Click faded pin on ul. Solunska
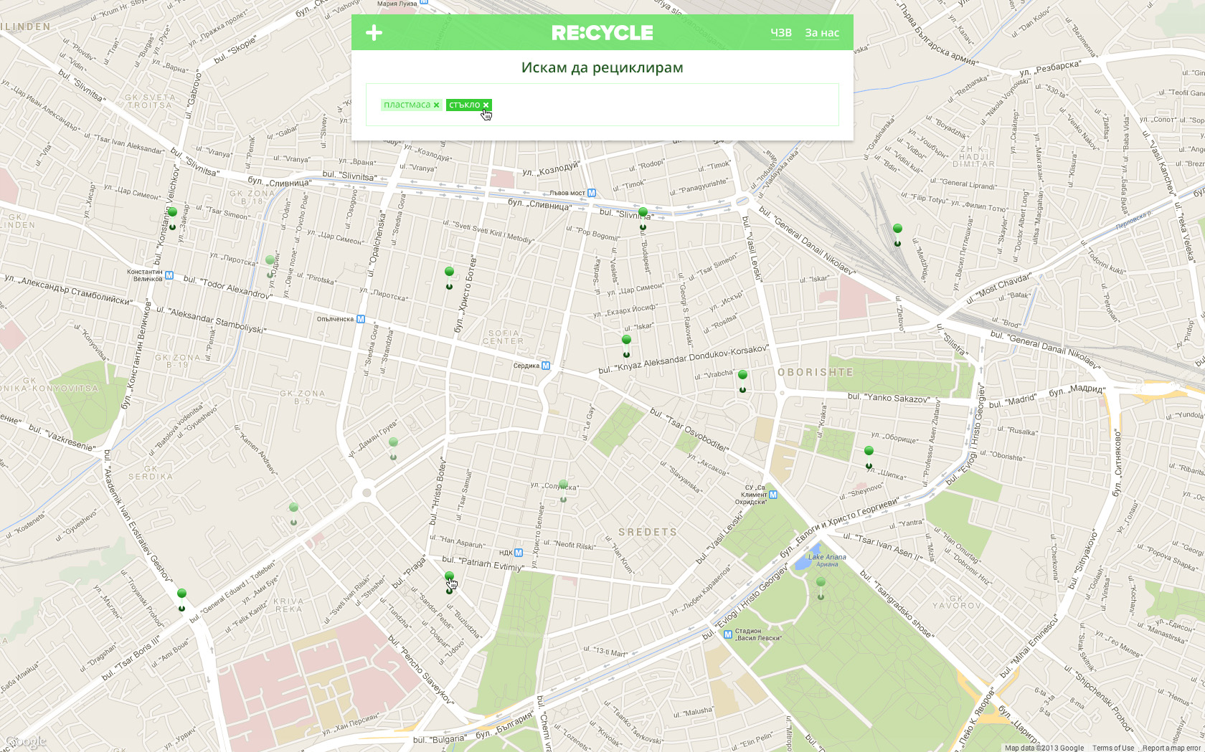Image resolution: width=1205 pixels, height=752 pixels. (x=563, y=485)
